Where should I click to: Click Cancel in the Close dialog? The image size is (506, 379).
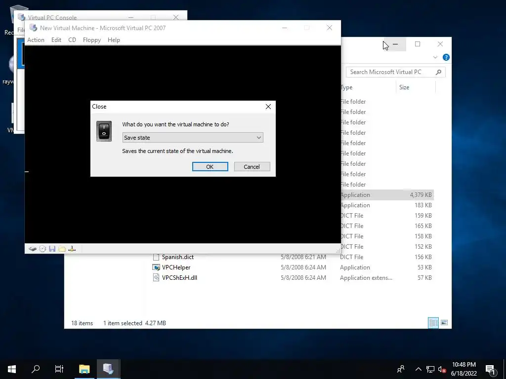pyautogui.click(x=252, y=167)
